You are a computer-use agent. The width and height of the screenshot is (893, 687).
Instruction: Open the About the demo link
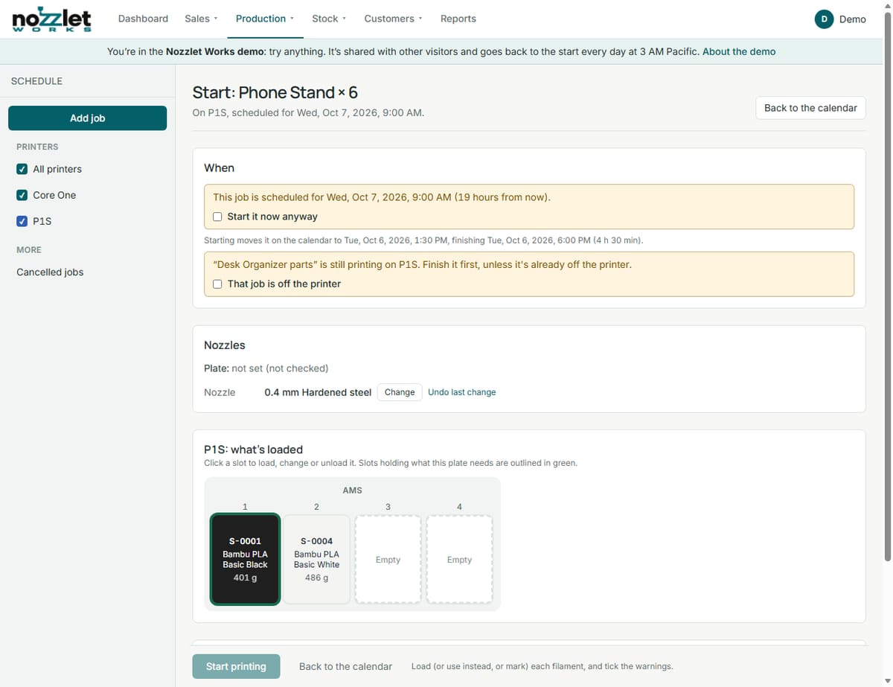point(739,51)
